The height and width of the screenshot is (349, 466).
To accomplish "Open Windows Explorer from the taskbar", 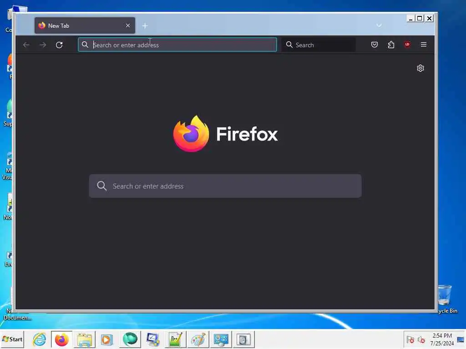I will (x=85, y=339).
